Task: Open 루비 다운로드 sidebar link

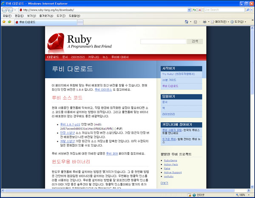Action: [x=170, y=86]
